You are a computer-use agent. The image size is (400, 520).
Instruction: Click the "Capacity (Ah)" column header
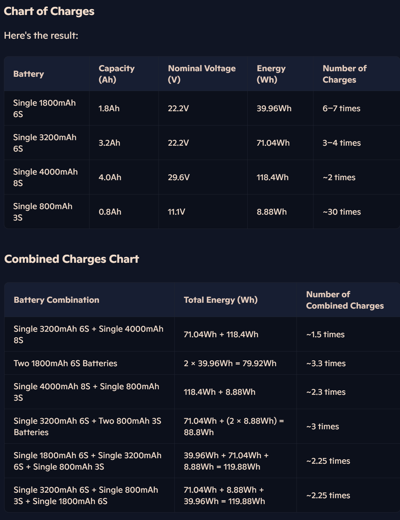pos(117,74)
